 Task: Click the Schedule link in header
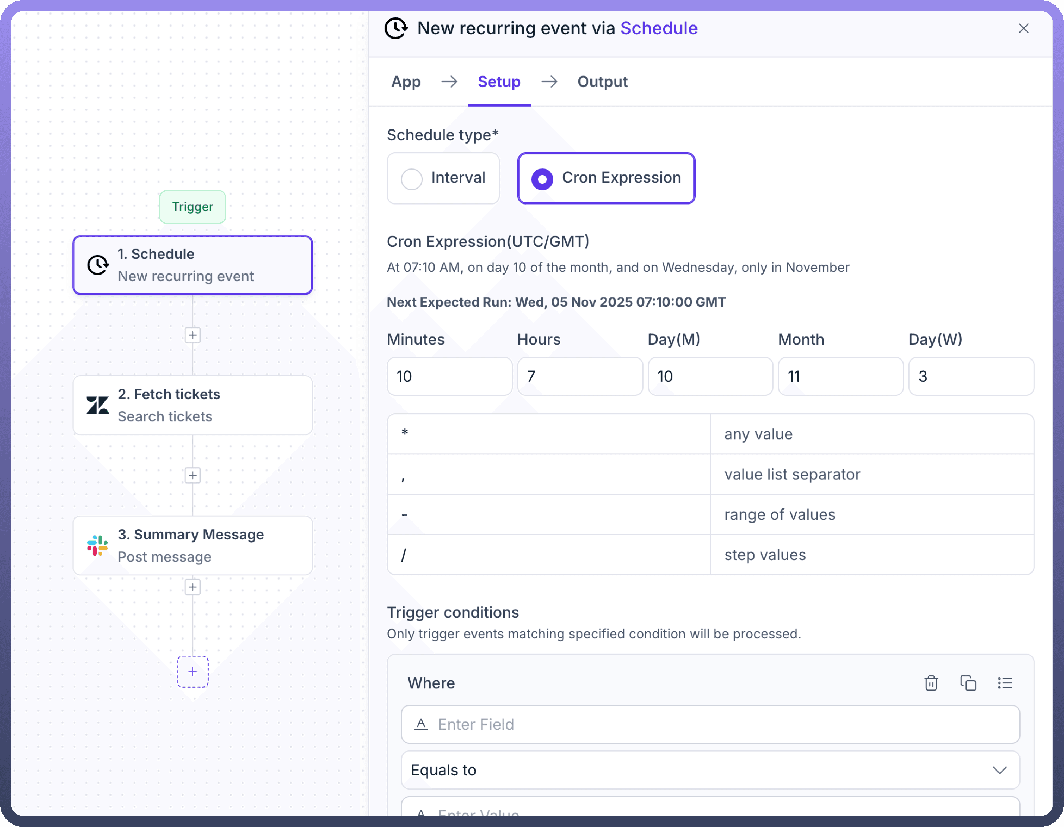coord(659,28)
